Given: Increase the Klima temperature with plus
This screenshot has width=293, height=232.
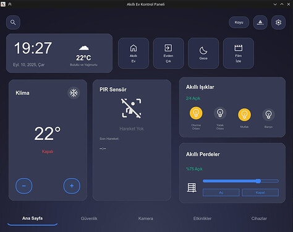Looking at the screenshot, I should click(x=72, y=186).
